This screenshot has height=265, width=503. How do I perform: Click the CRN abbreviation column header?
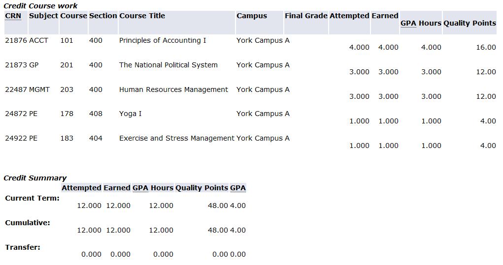[13, 16]
